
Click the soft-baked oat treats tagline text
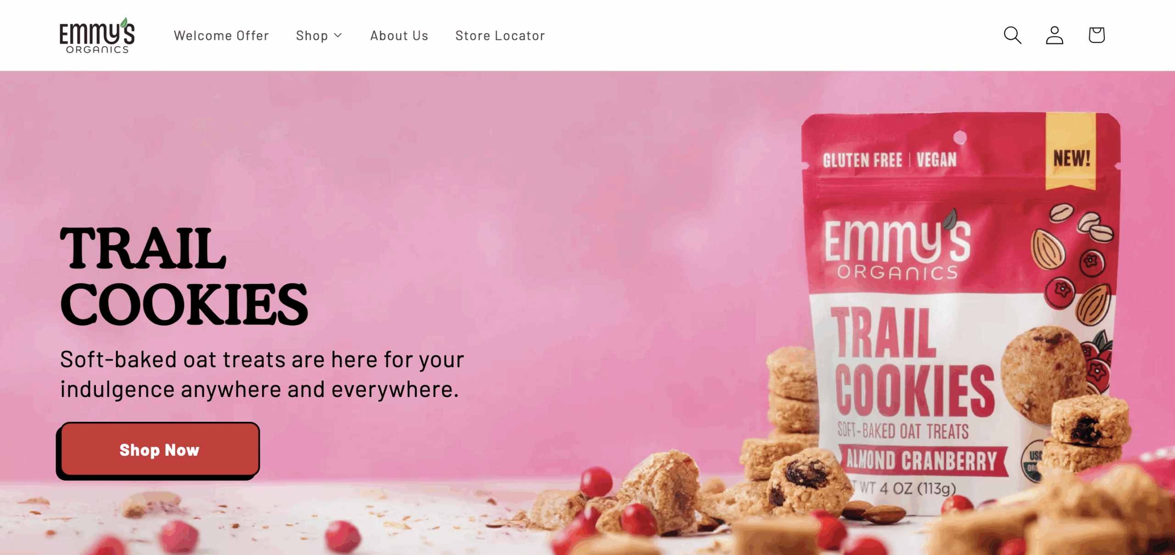coord(262,374)
